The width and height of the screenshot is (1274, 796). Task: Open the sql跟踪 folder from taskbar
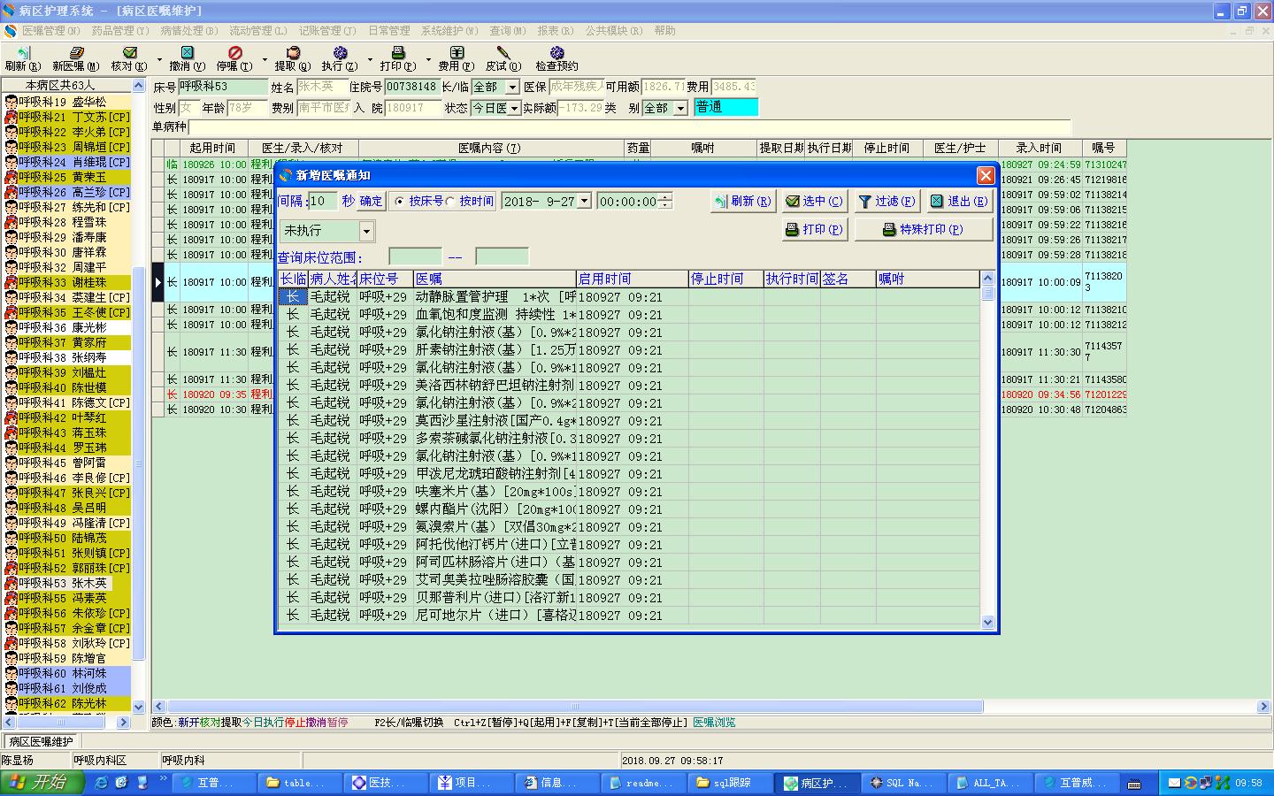[729, 783]
